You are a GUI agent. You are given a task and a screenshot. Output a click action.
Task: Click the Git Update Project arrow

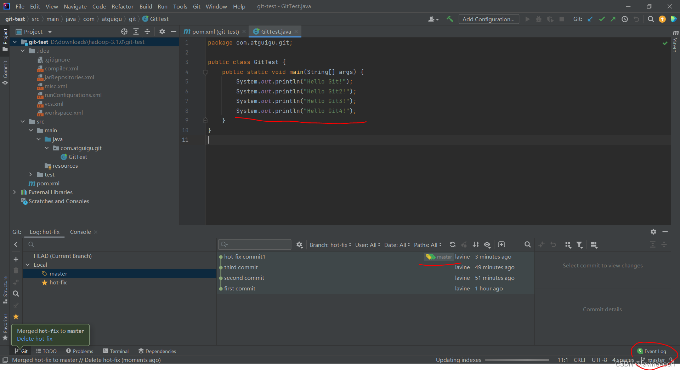click(x=590, y=19)
